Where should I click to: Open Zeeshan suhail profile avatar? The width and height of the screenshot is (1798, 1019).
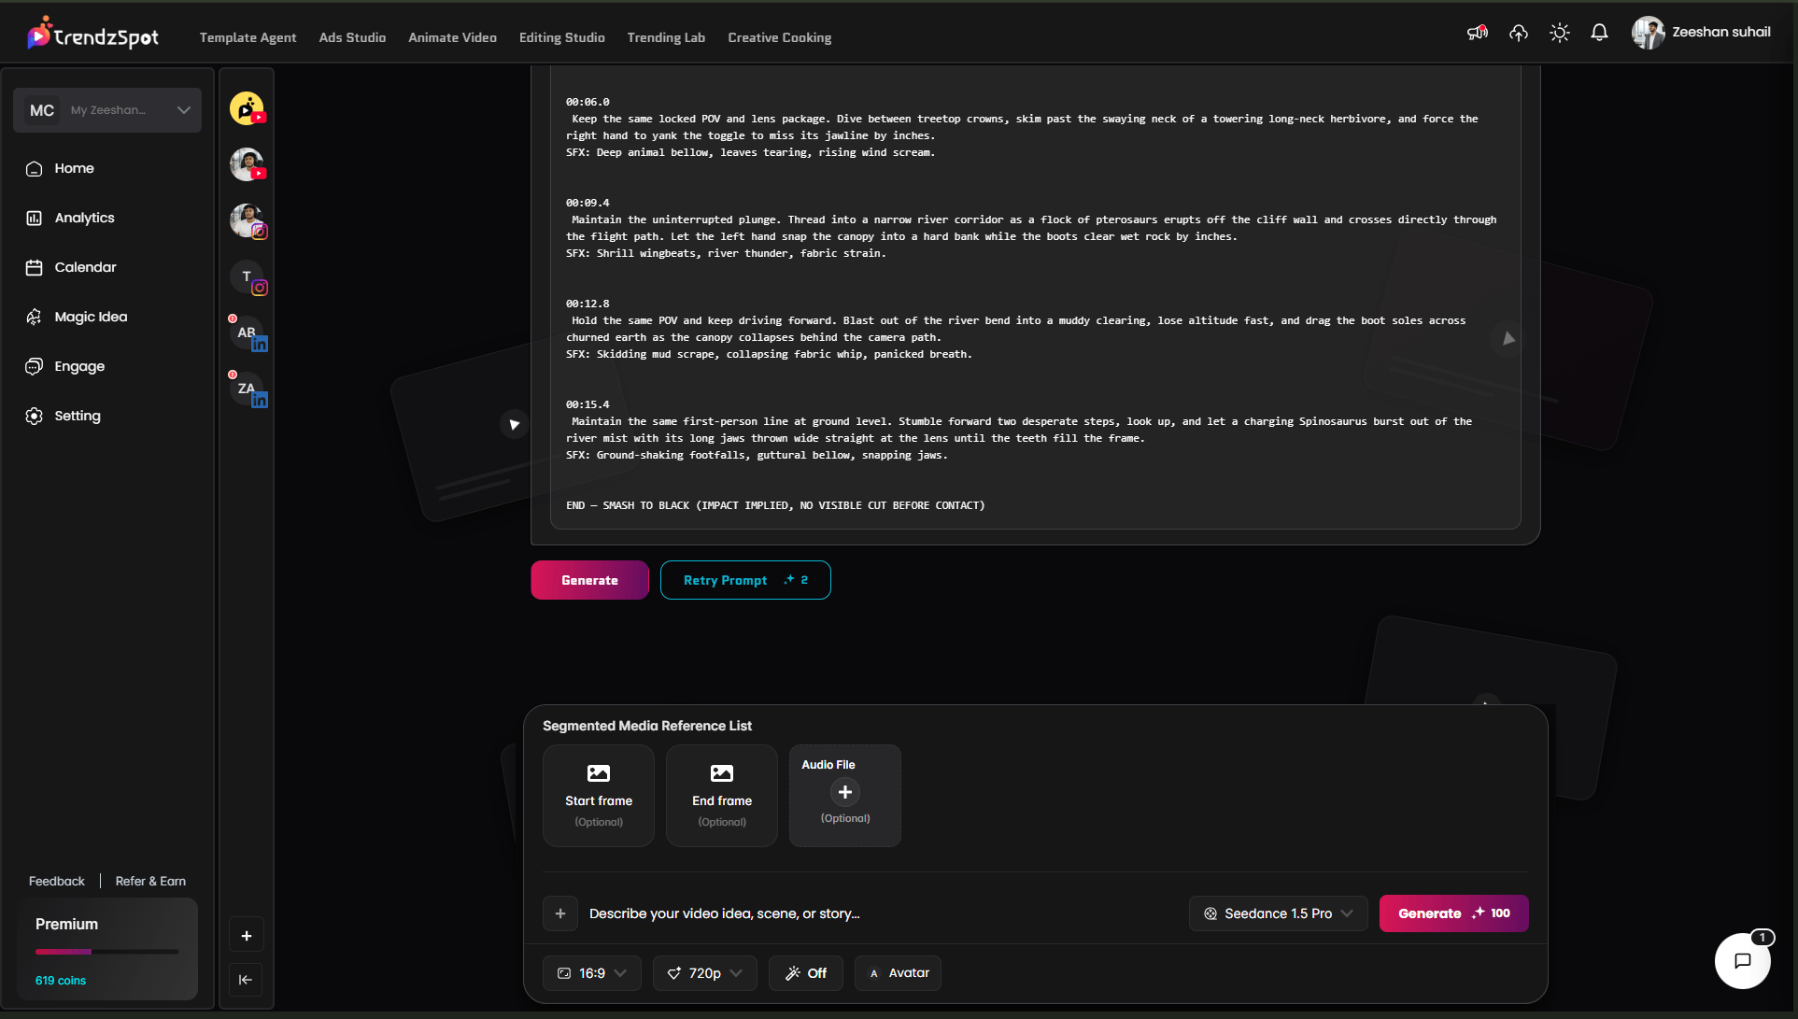click(x=1648, y=33)
